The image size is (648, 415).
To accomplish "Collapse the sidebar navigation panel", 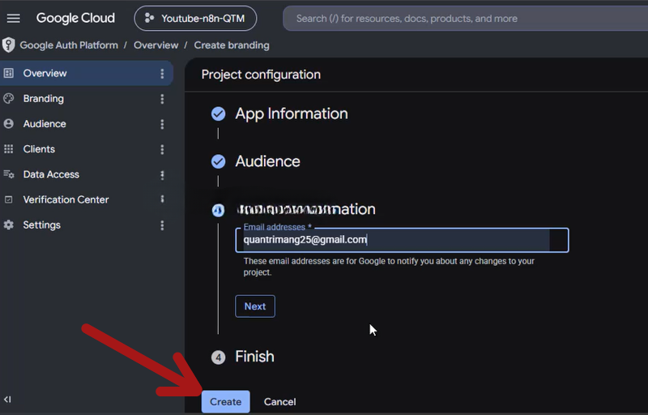I will [x=7, y=400].
